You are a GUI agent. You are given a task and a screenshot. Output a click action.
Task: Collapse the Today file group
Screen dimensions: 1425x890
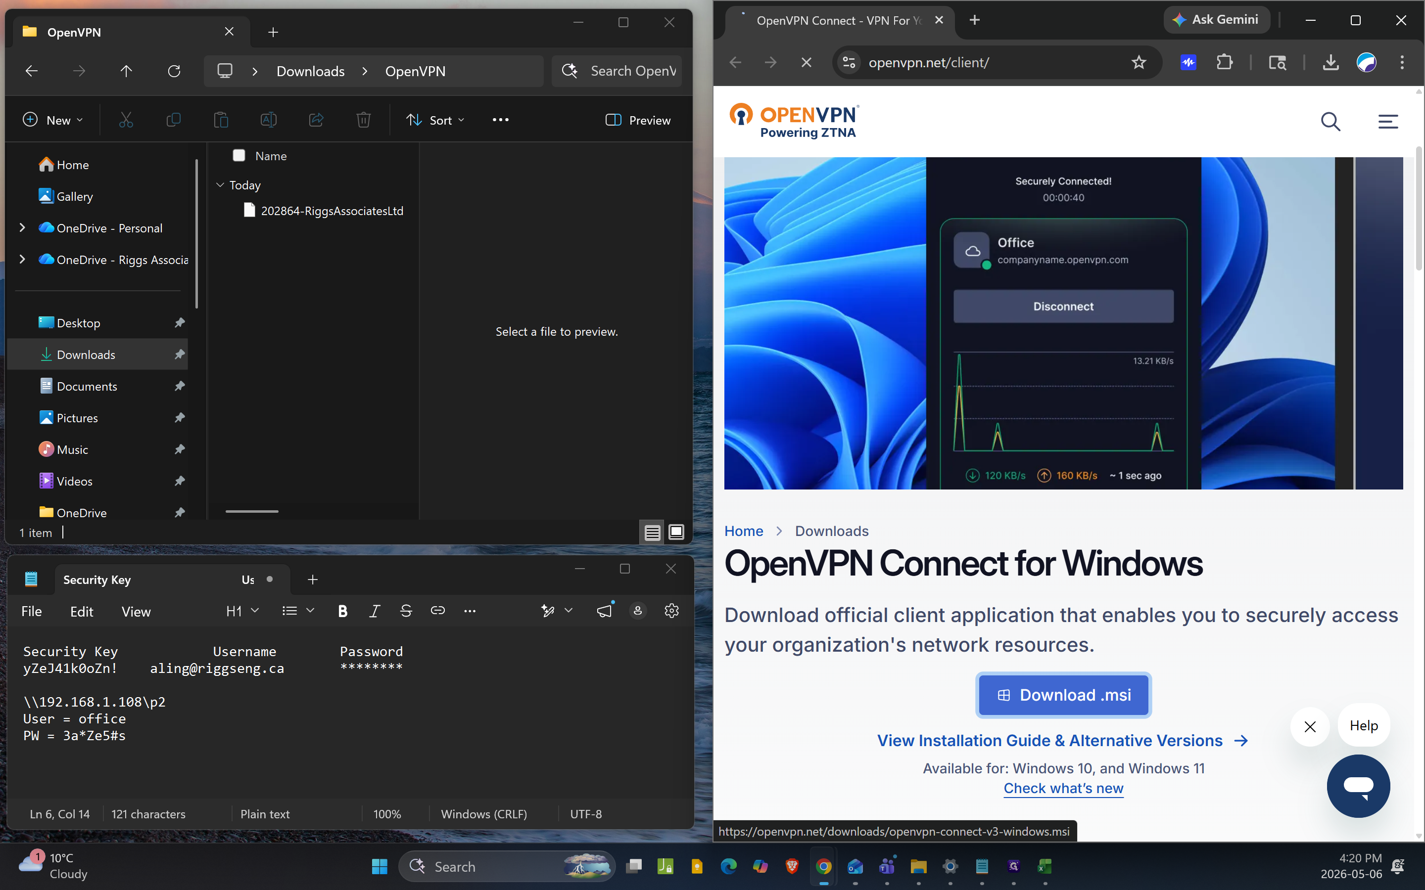click(220, 185)
